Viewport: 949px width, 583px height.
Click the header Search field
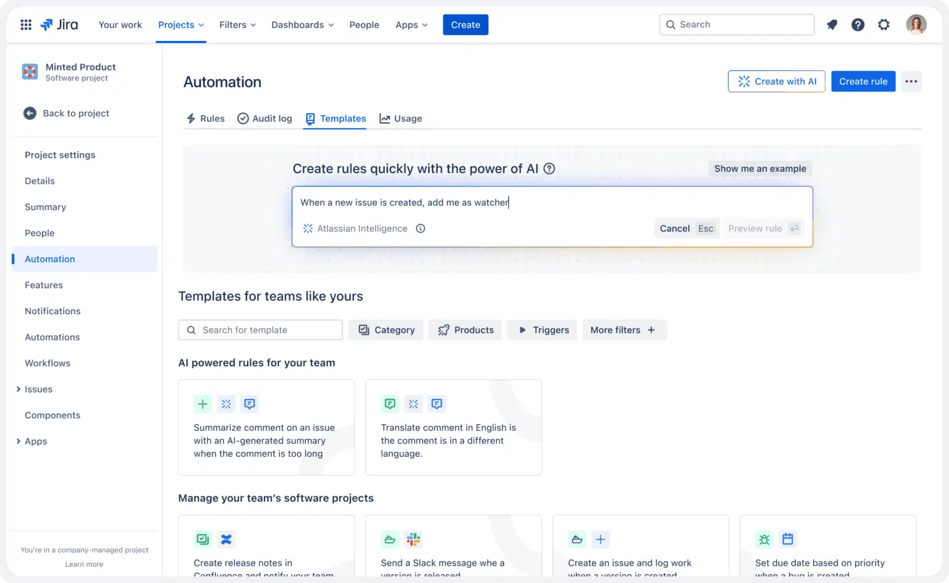[x=737, y=25]
